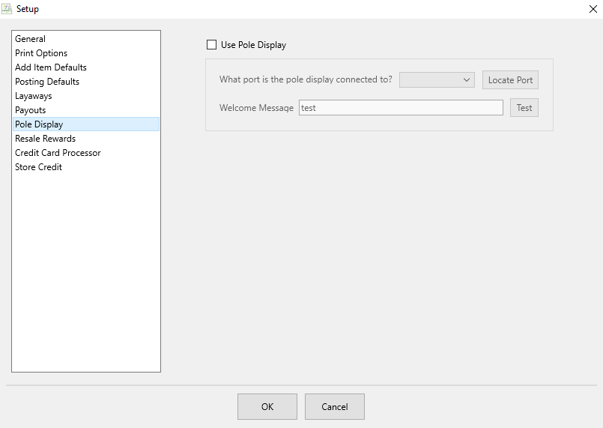Close the Setup dialog window
Viewport: 603px width, 428px height.
click(593, 9)
